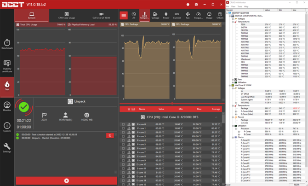Viewport: 308px width, 186px height.
Task: Tick checkbox for P-core 0
Action: [x=123, y=124]
